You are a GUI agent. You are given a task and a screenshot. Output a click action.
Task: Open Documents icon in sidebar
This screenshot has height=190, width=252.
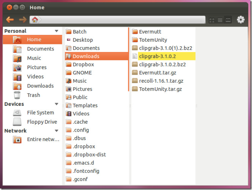point(17,49)
